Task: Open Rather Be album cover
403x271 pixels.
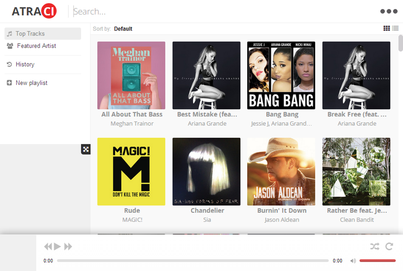Action: (356, 172)
